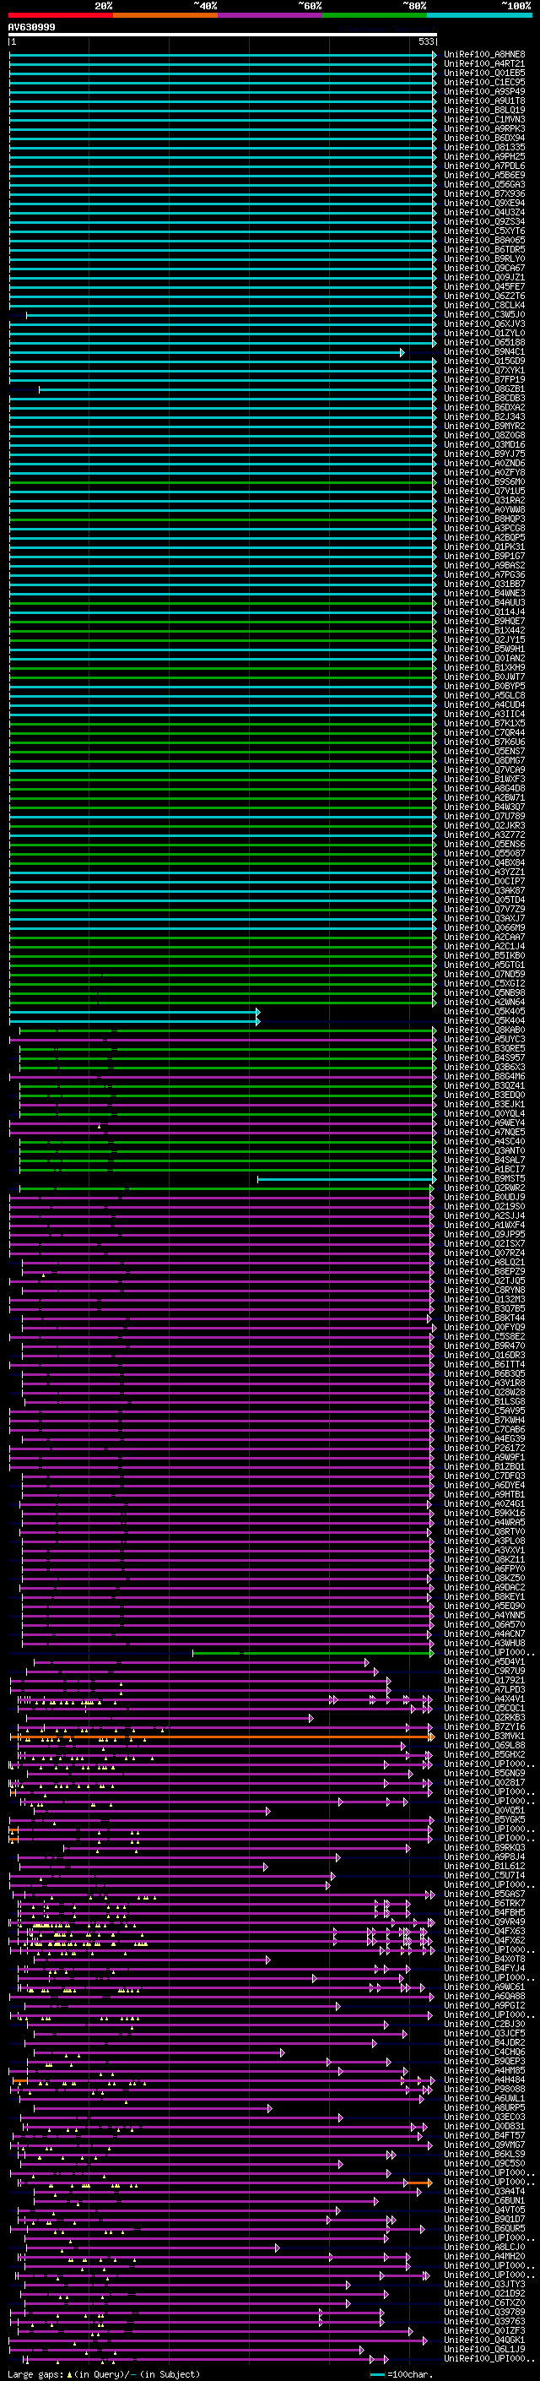The height and width of the screenshot is (2381, 540).
Task: Select hit label UniRef100_Q15GD9
Action: click(x=484, y=361)
